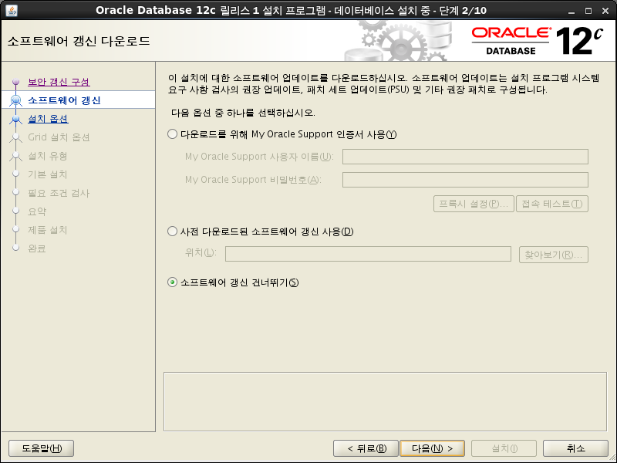The image size is (617, 463).
Task: Click the step bullet beside 설치 옵션
Action: [15, 119]
